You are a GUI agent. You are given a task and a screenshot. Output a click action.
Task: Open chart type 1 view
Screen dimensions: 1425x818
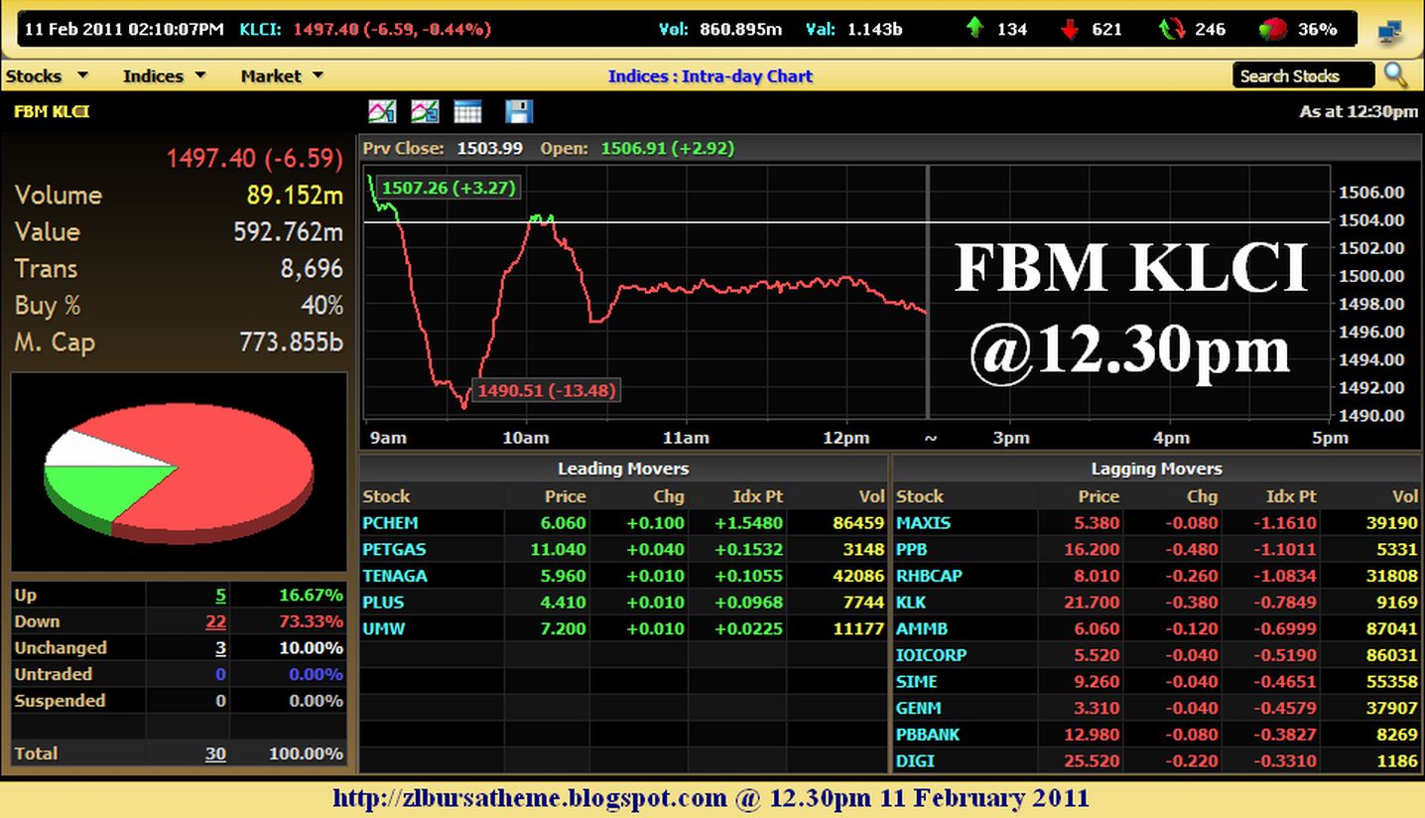[x=383, y=111]
